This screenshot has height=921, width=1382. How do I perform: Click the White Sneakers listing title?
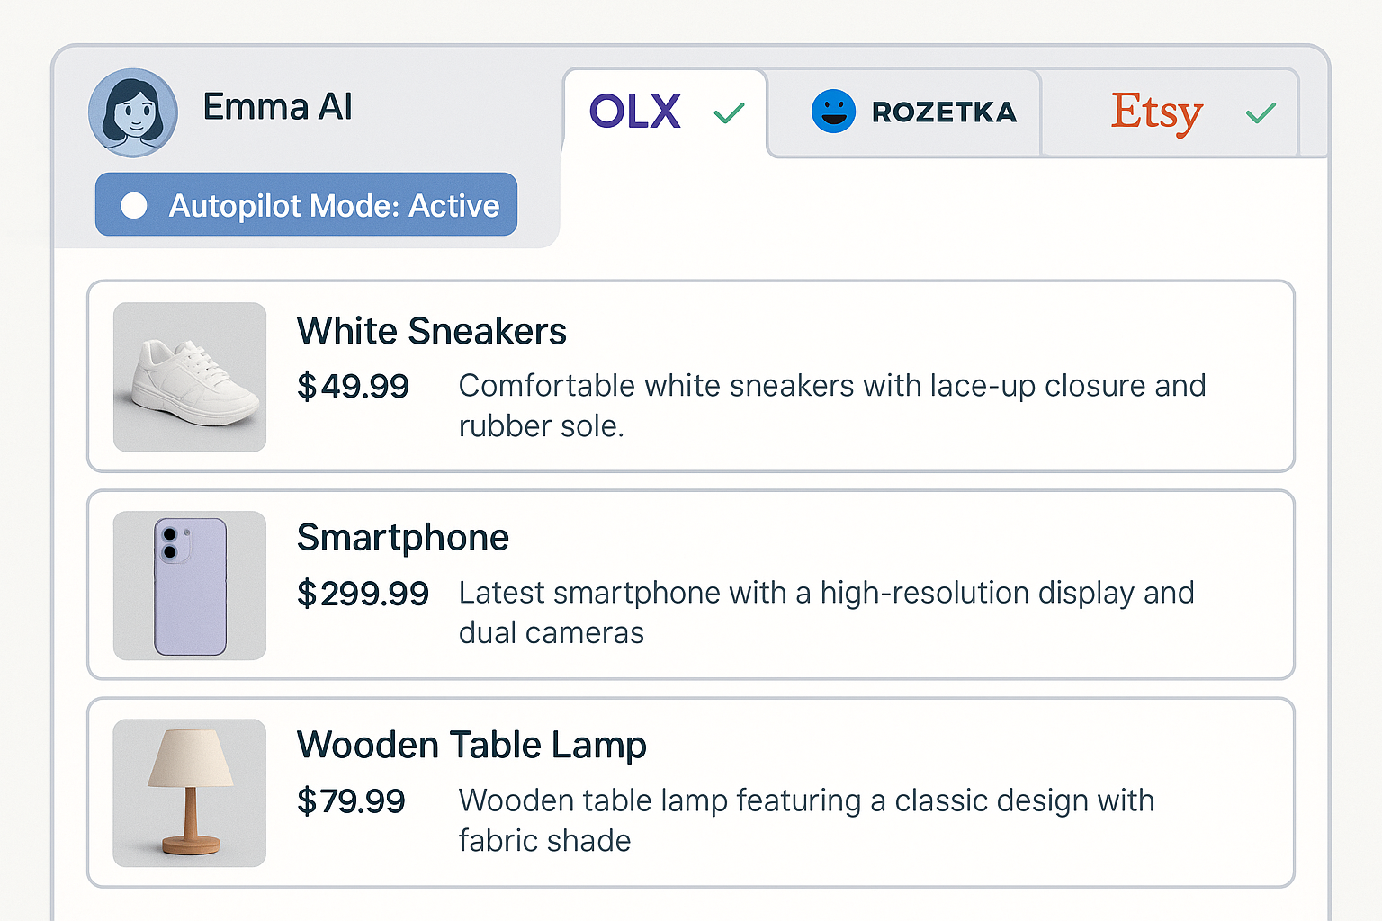click(432, 331)
